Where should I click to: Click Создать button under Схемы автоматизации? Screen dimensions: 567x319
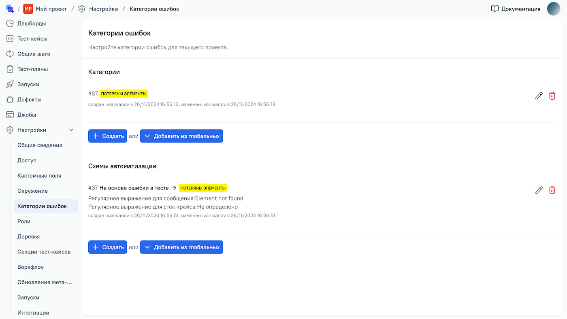108,247
